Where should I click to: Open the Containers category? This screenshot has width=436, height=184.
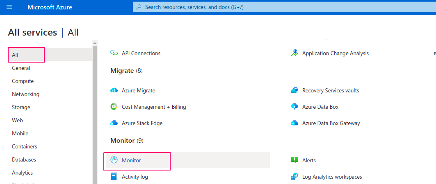tap(25, 146)
